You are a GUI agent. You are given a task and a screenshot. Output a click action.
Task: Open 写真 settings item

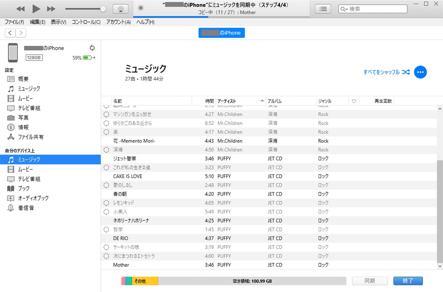(x=23, y=117)
